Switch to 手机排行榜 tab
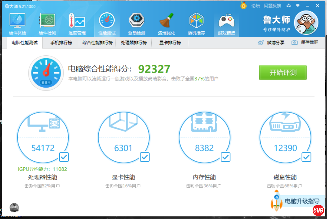 pyautogui.click(x=61, y=43)
